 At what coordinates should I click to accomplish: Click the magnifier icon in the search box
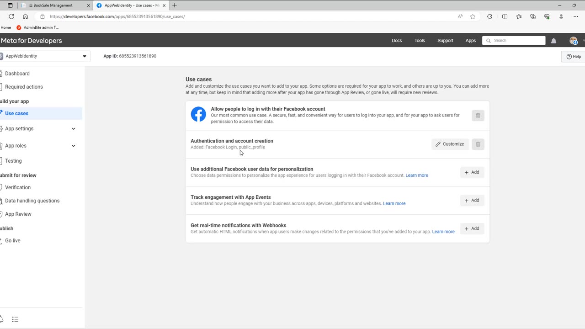(x=488, y=41)
